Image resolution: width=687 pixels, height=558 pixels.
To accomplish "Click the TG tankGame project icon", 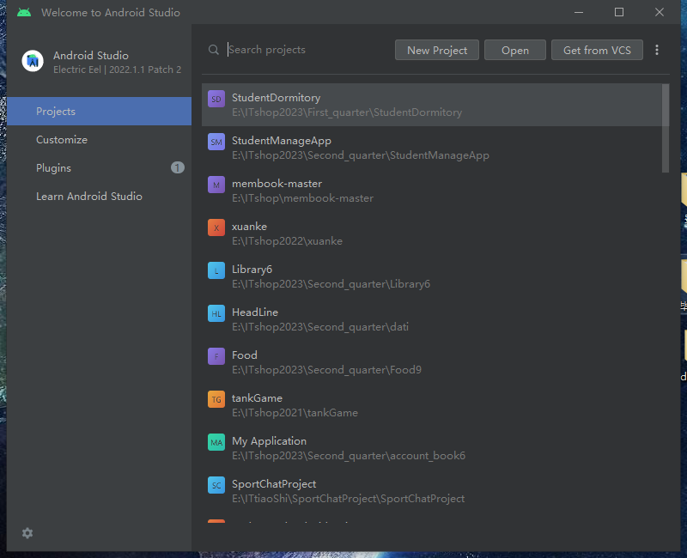I will [216, 399].
